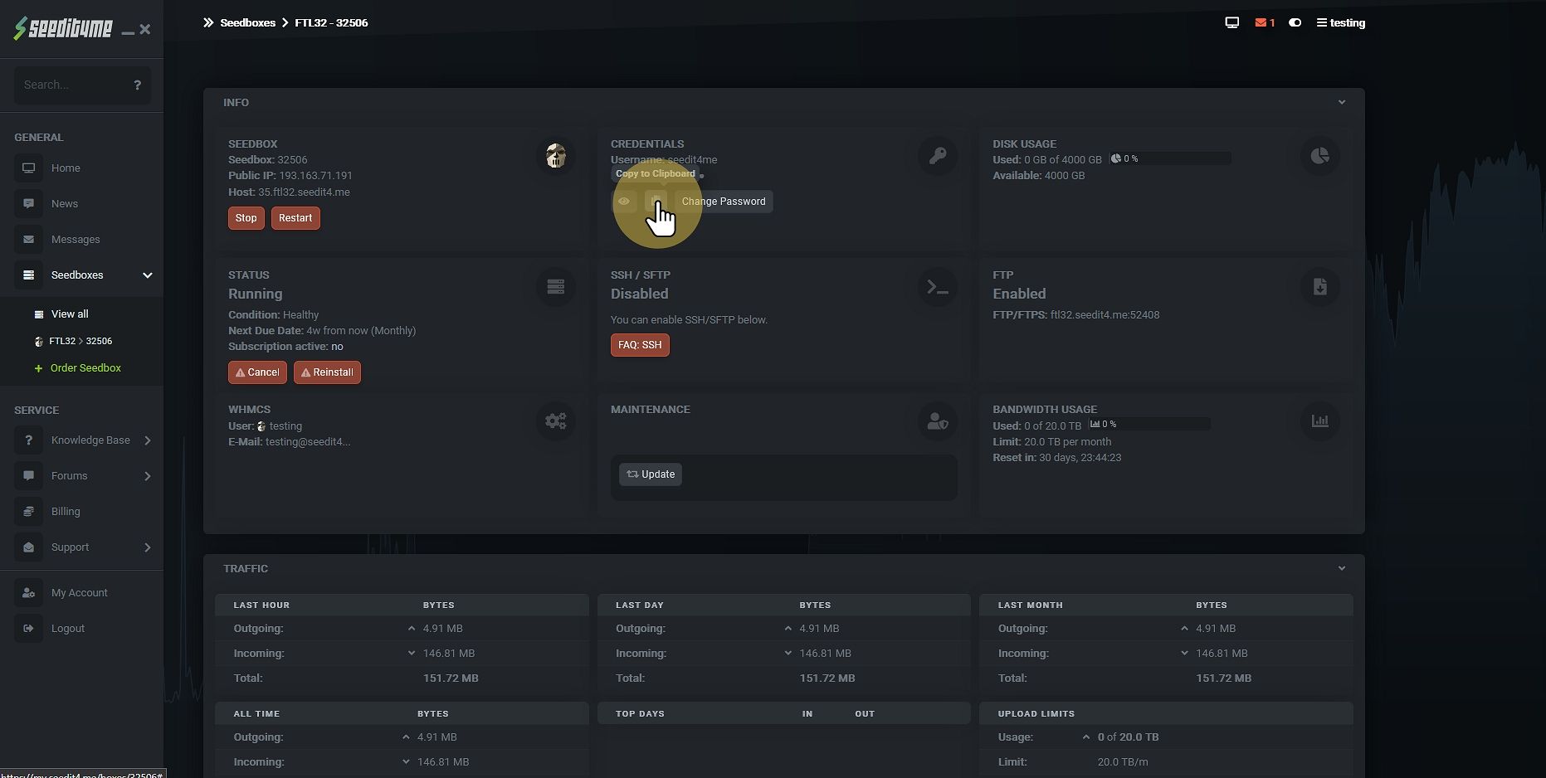Click the bandwidth bar chart icon
The width and height of the screenshot is (1546, 778).
coord(1320,421)
